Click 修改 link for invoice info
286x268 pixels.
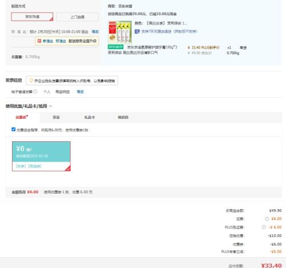point(80,91)
